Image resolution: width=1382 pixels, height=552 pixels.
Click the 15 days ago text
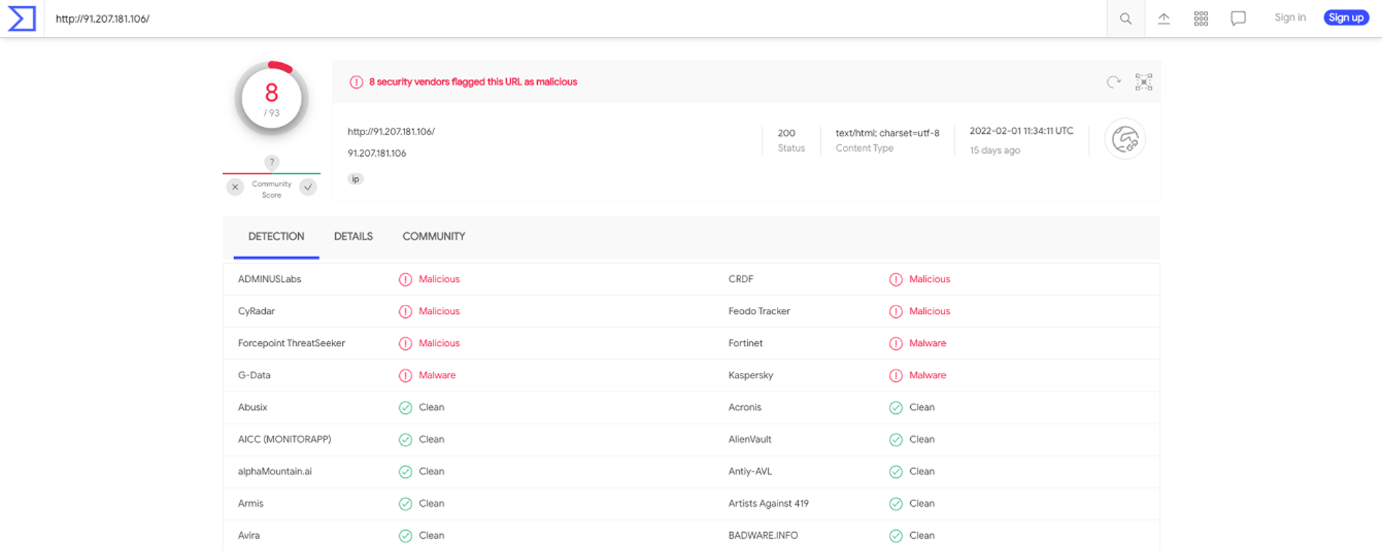point(995,150)
